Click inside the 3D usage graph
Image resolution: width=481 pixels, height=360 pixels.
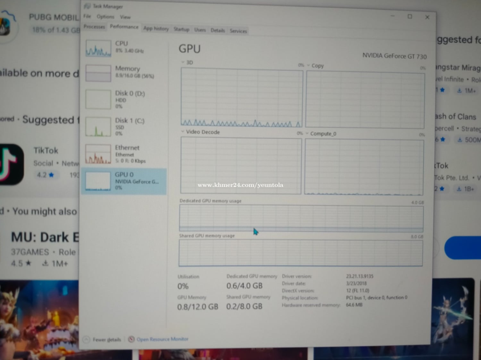click(242, 98)
